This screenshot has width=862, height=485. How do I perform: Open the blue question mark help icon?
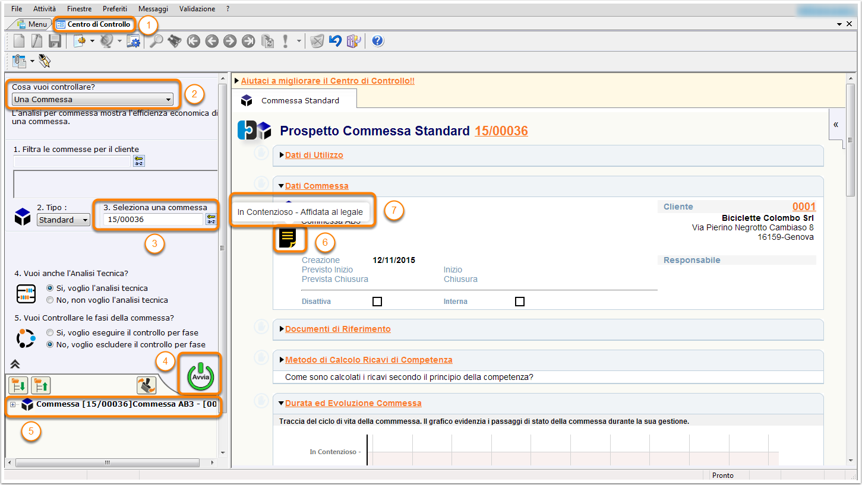point(378,41)
